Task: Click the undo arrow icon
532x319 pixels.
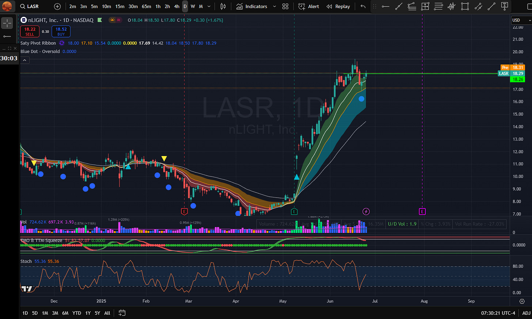Action: (363, 7)
